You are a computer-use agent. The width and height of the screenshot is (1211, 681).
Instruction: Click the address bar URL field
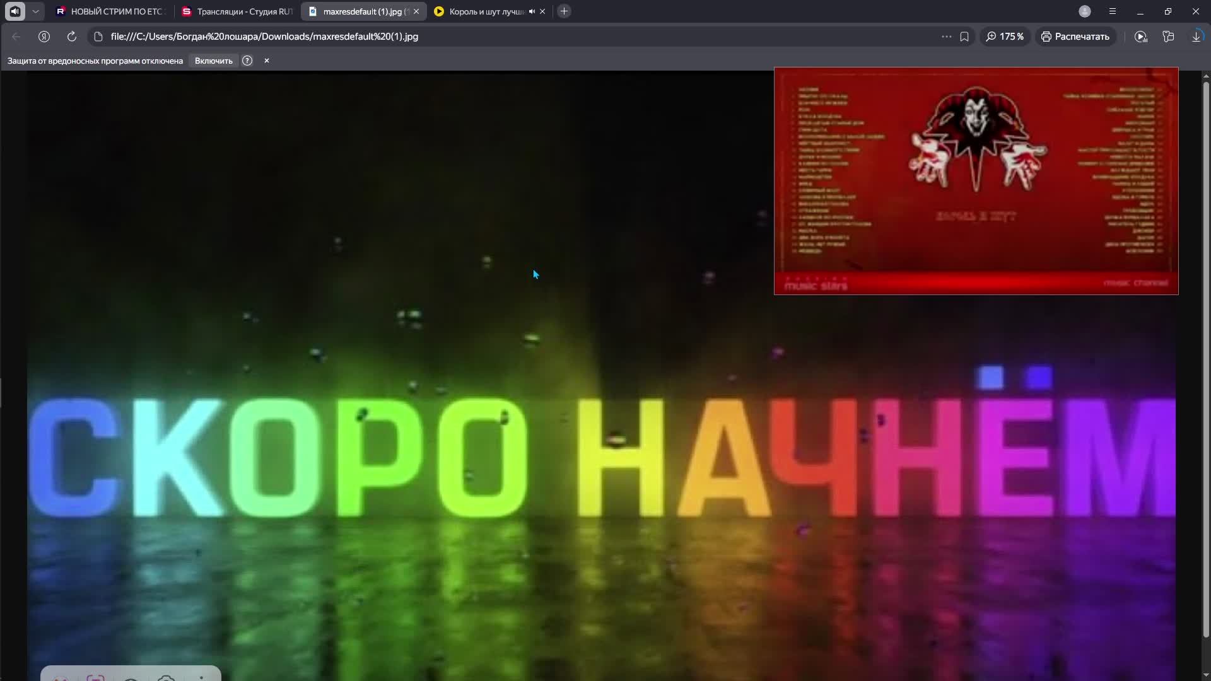(264, 37)
